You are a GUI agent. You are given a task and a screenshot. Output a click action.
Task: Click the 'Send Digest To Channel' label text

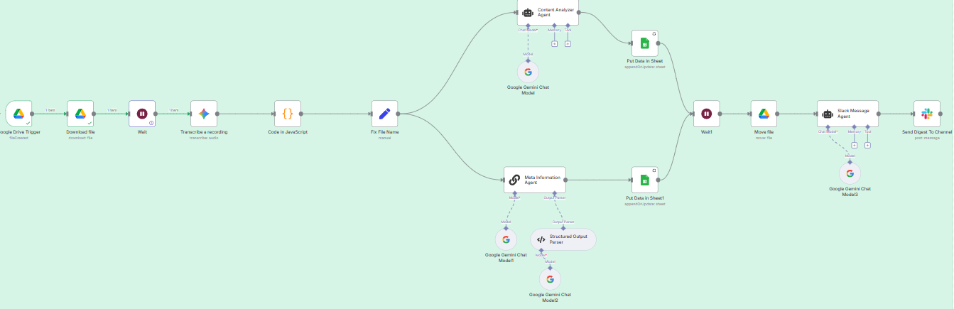[x=926, y=132]
